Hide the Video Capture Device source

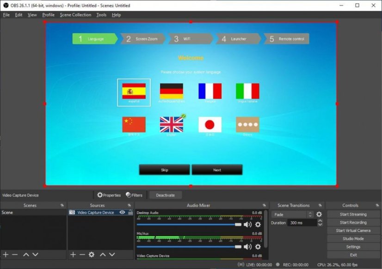tap(122, 212)
